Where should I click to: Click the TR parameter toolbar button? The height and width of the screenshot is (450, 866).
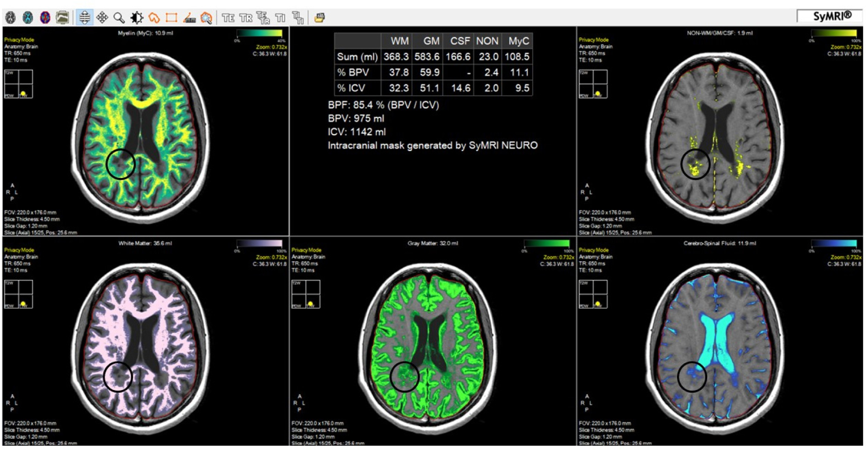point(245,18)
